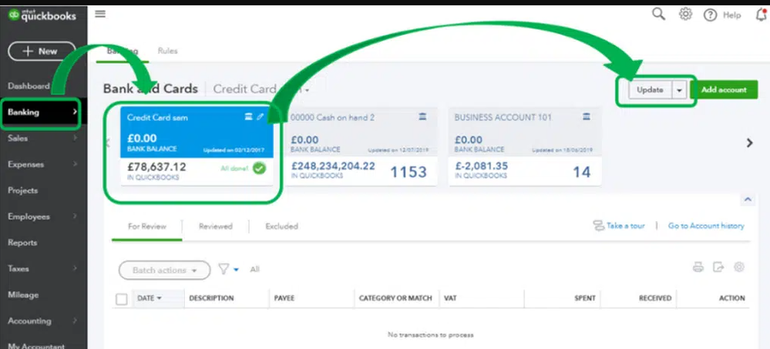Click the Take a tour link

[x=626, y=226]
